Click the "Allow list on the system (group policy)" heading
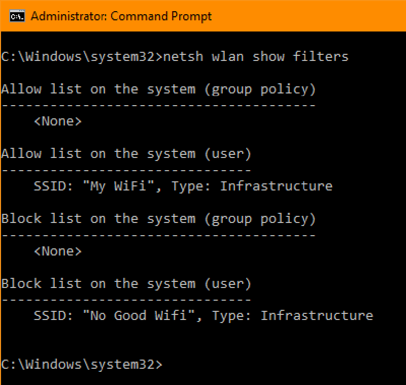This screenshot has height=385, width=406. tap(158, 89)
